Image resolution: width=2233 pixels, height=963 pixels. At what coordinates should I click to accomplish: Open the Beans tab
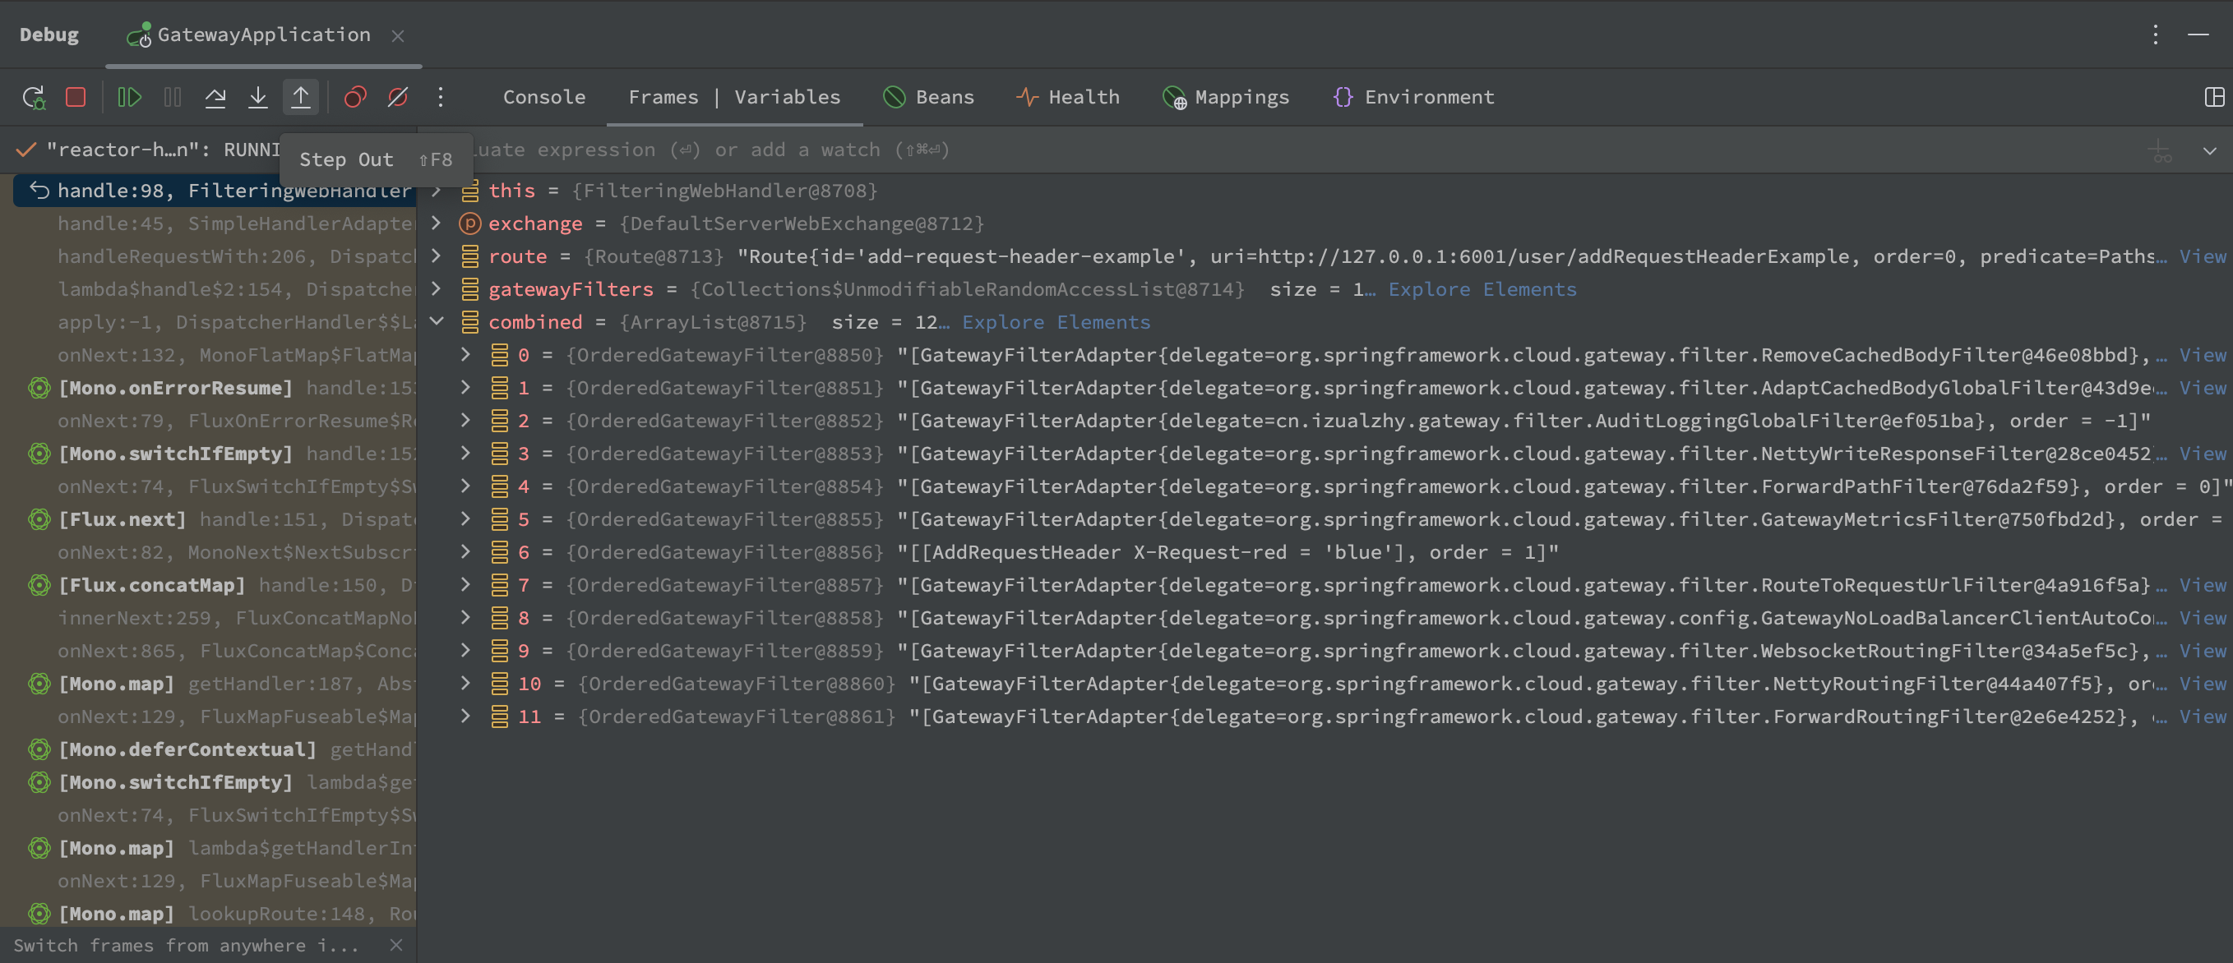click(928, 97)
